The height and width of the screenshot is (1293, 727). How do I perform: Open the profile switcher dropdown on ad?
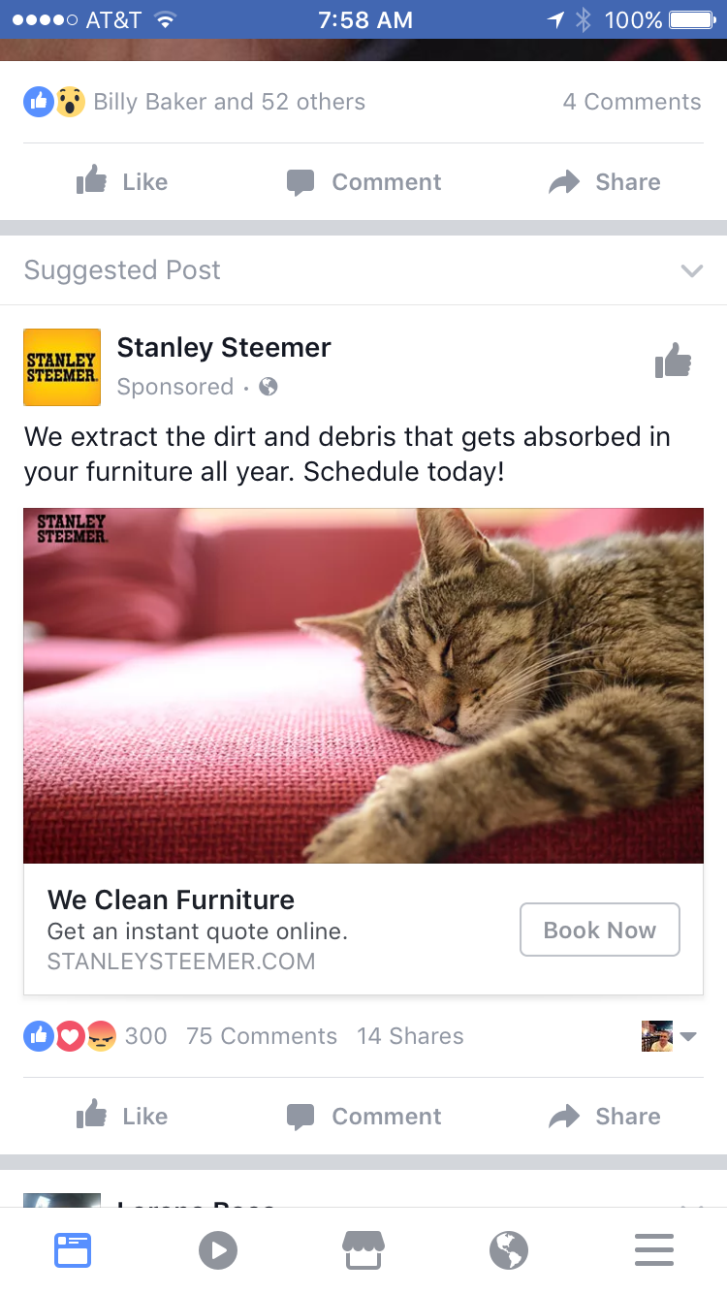[x=669, y=1036]
